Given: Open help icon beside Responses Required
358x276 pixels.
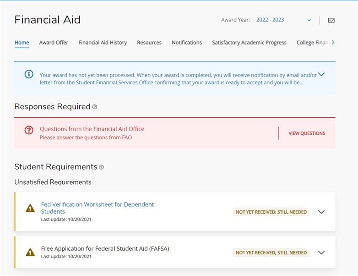Looking at the screenshot, I should point(94,107).
